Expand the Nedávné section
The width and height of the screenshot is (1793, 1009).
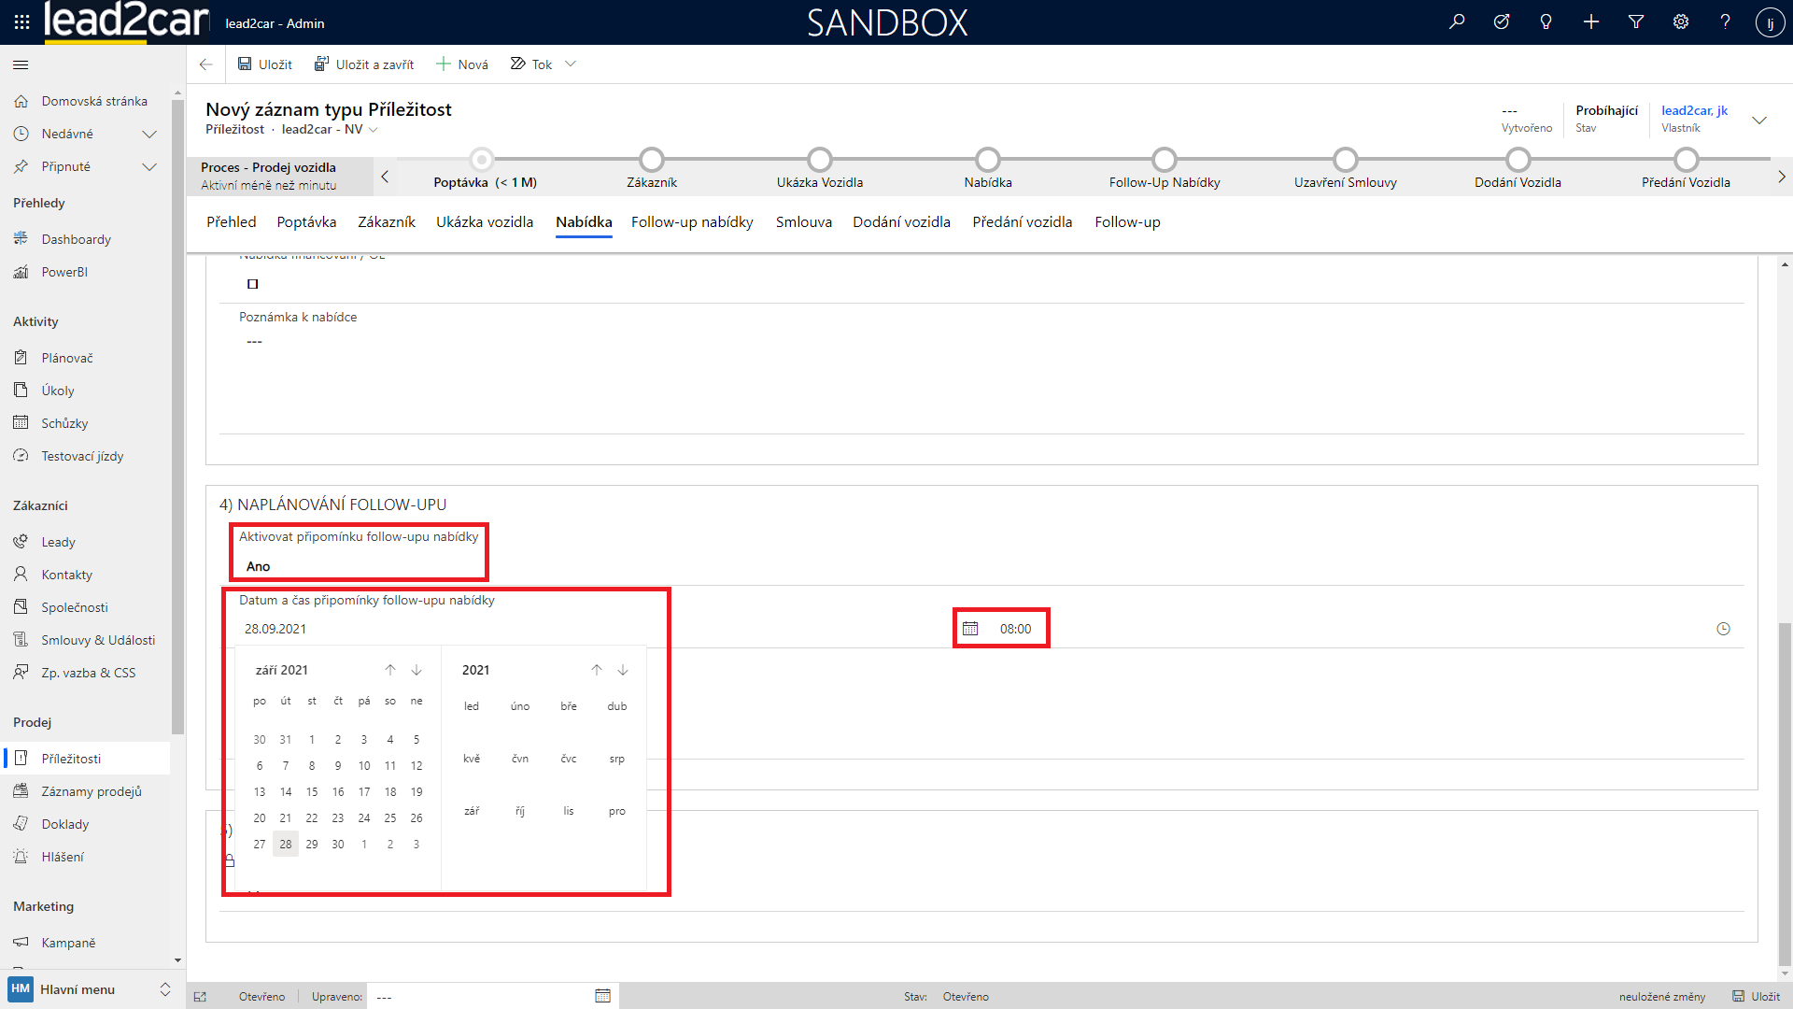click(149, 134)
